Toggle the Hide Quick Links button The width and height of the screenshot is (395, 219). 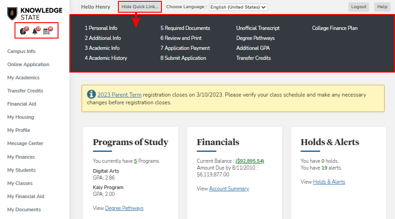point(140,7)
